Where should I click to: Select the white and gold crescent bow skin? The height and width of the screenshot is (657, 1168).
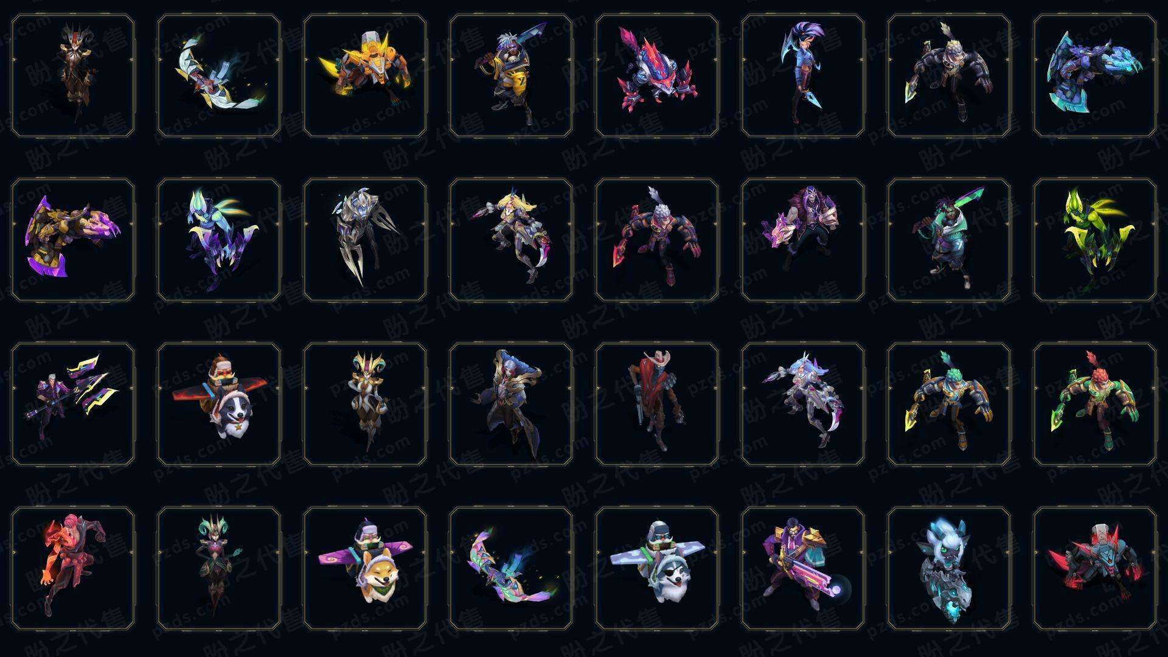(219, 76)
